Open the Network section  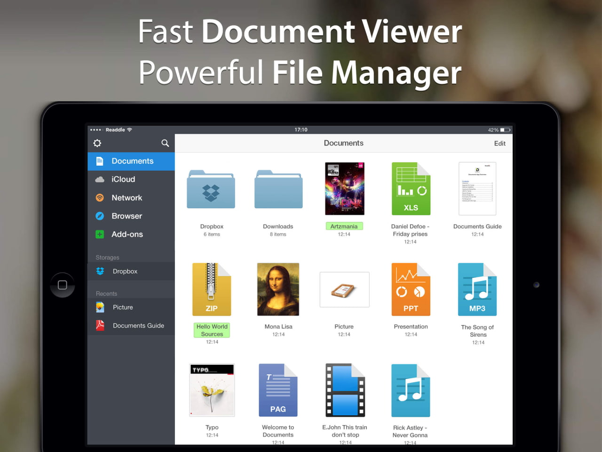[x=127, y=198]
